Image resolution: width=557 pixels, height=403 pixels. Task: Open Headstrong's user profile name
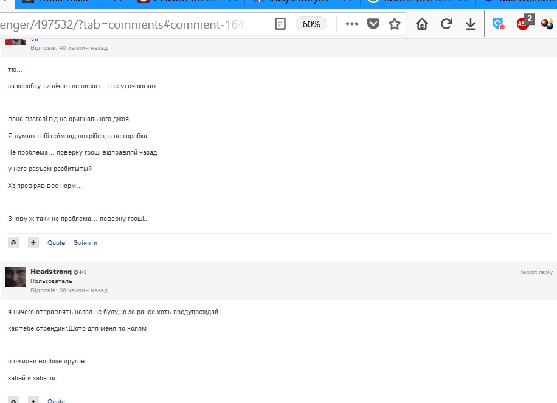pyautogui.click(x=50, y=272)
